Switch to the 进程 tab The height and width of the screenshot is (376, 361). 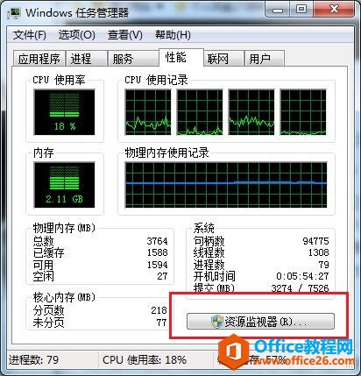click(x=86, y=59)
